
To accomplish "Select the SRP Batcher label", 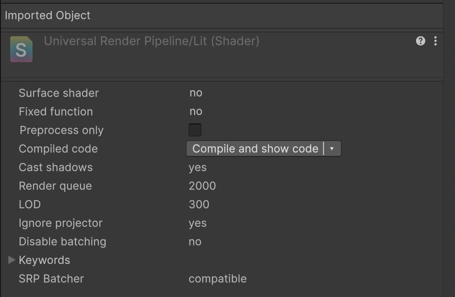I will point(52,279).
